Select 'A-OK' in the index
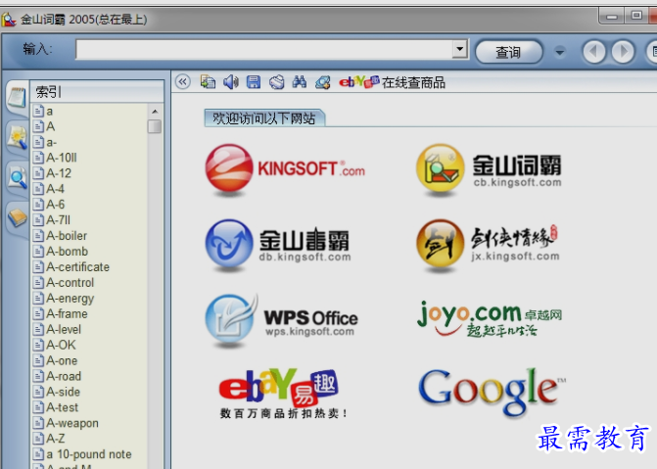The height and width of the screenshot is (469, 657). (x=61, y=345)
